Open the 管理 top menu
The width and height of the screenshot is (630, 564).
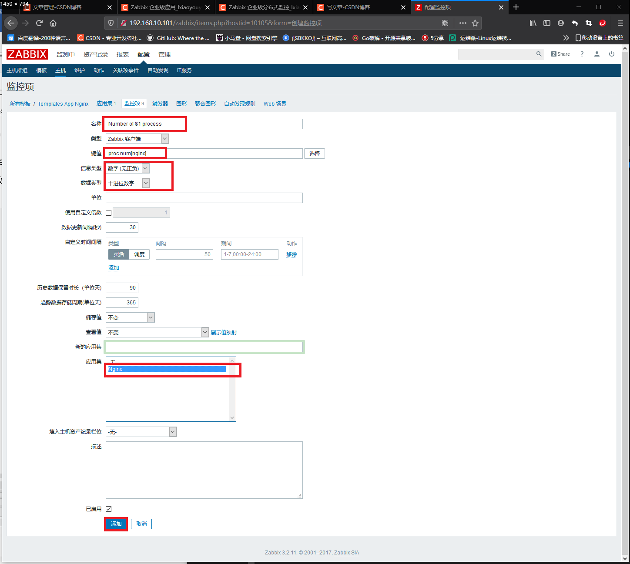164,54
